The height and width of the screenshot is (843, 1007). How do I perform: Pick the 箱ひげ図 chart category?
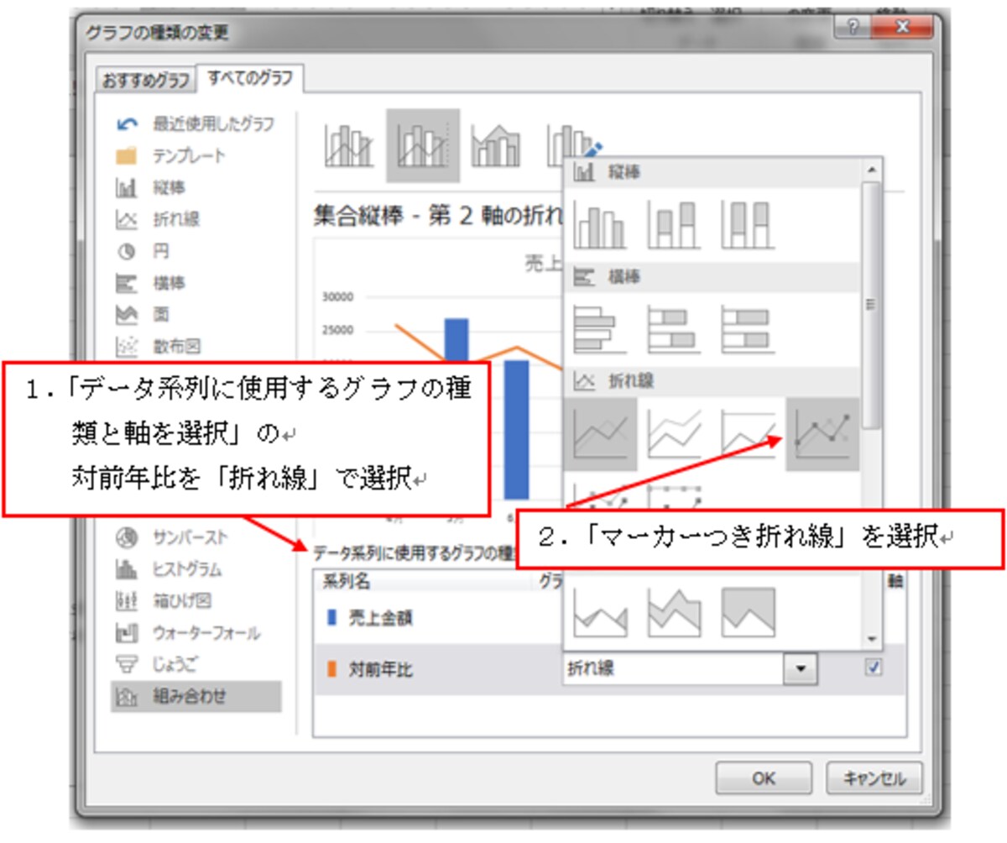pos(164,601)
